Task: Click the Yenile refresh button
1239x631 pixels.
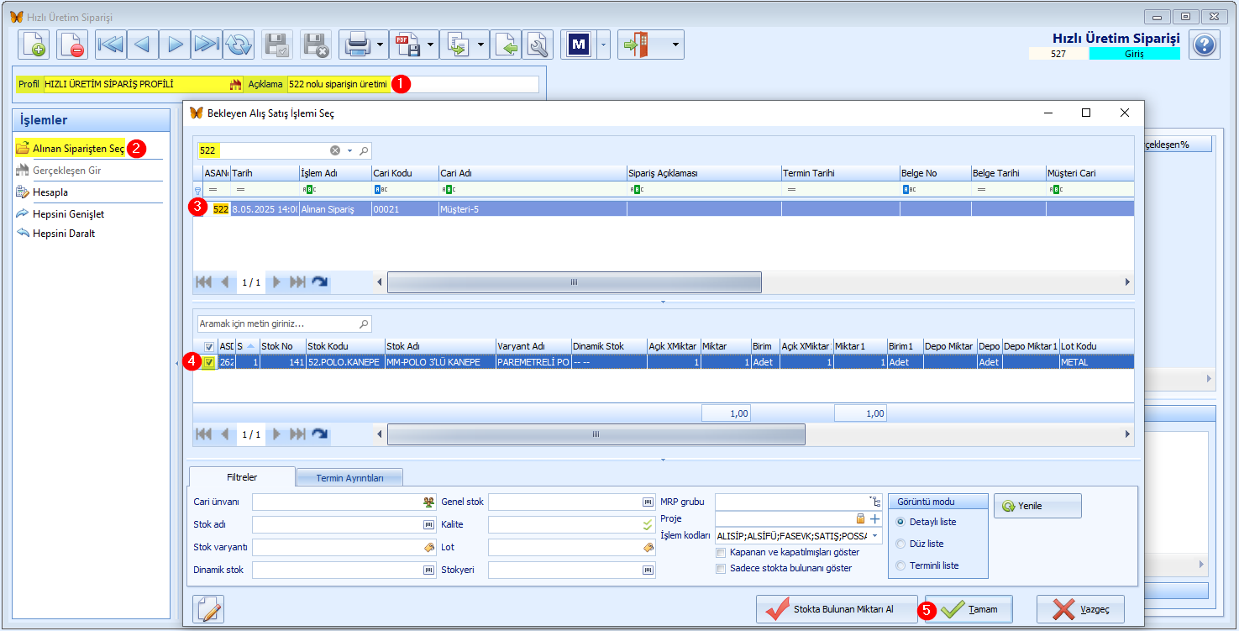Action: click(x=1037, y=506)
